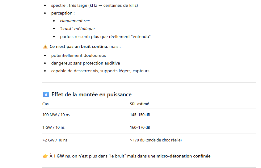Image resolution: width=261 pixels, height=168 pixels.
Task: Click the heading "Effet de la montée en puissance"
Action: point(91,94)
